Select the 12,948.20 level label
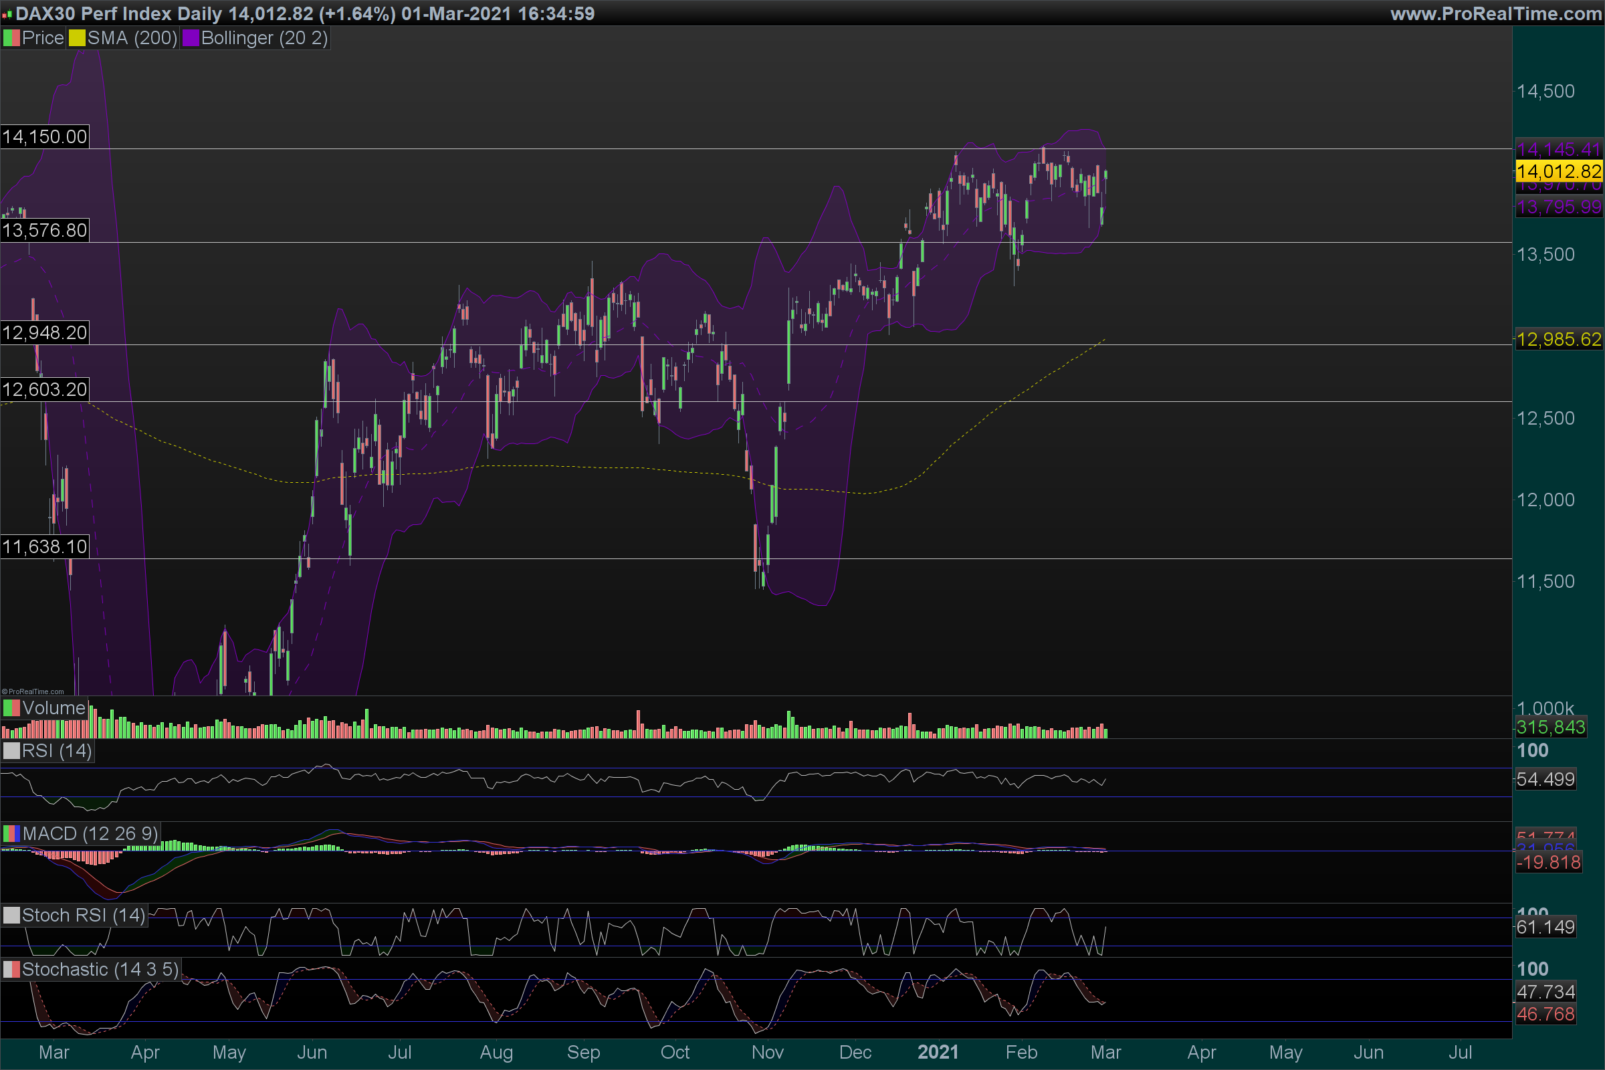This screenshot has width=1605, height=1070. point(45,333)
